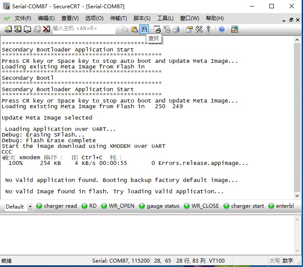Expand the Default button bar dropdown
Image resolution: width=303 pixels, height=267 pixels.
30,207
